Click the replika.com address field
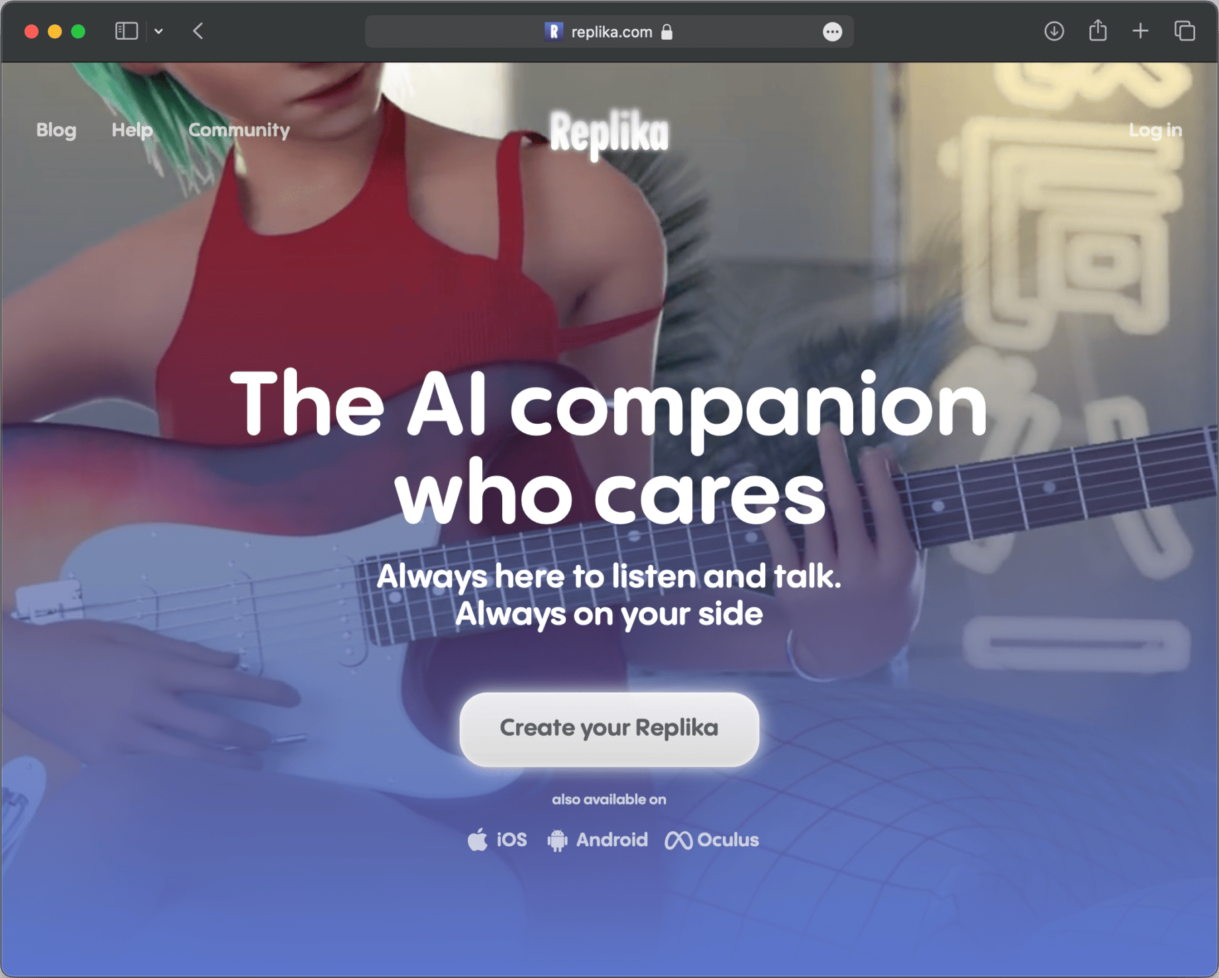 (x=609, y=32)
